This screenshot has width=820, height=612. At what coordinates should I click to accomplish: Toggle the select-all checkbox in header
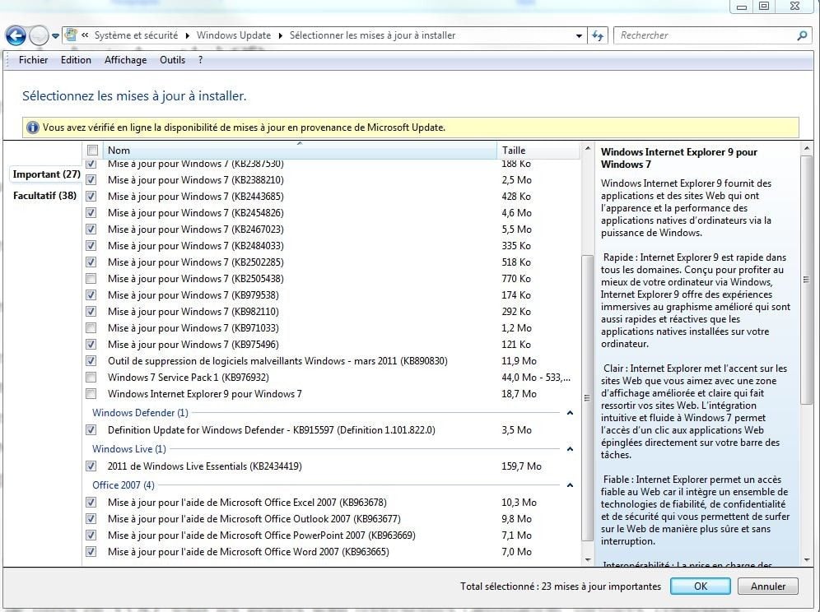[92, 151]
